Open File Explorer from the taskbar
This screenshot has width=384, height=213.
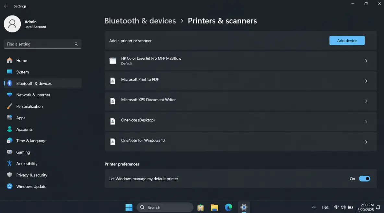click(x=214, y=207)
